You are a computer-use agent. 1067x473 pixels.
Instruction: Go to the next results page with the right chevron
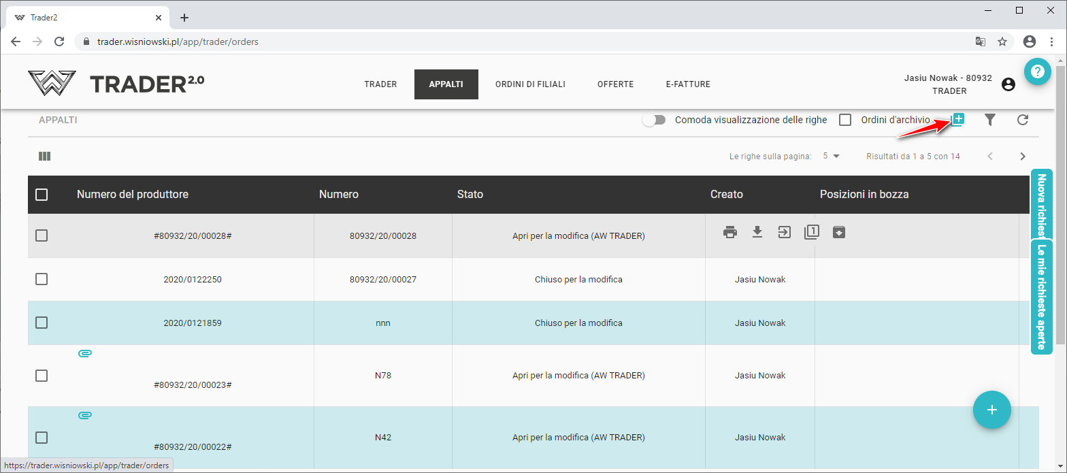tap(1022, 157)
